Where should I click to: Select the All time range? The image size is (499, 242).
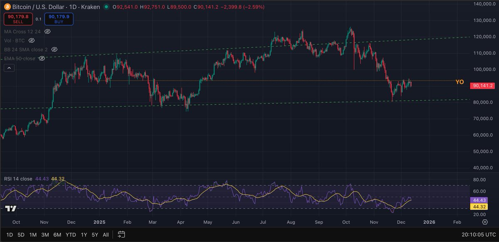pyautogui.click(x=106, y=235)
